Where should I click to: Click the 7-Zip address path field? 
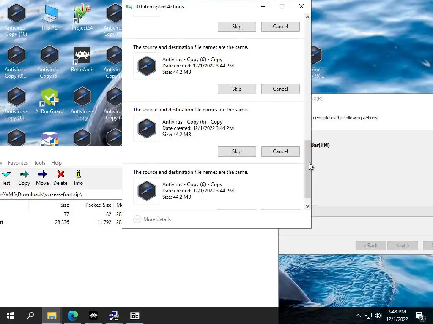pyautogui.click(x=61, y=194)
